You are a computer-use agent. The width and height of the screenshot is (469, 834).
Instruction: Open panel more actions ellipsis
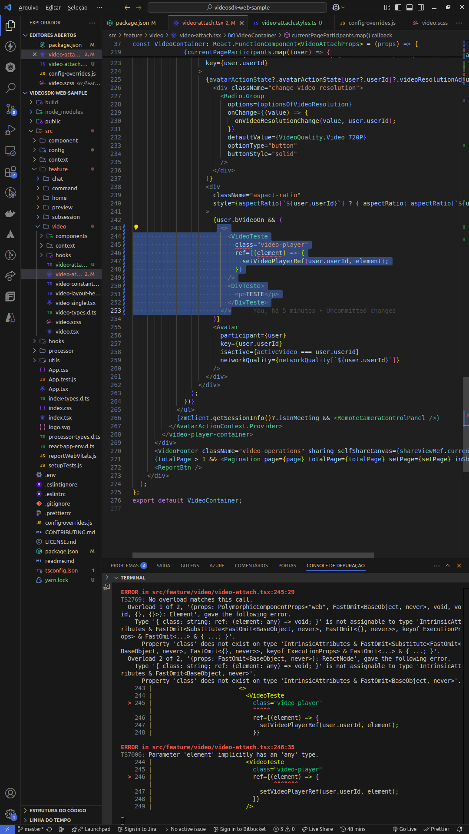click(436, 566)
